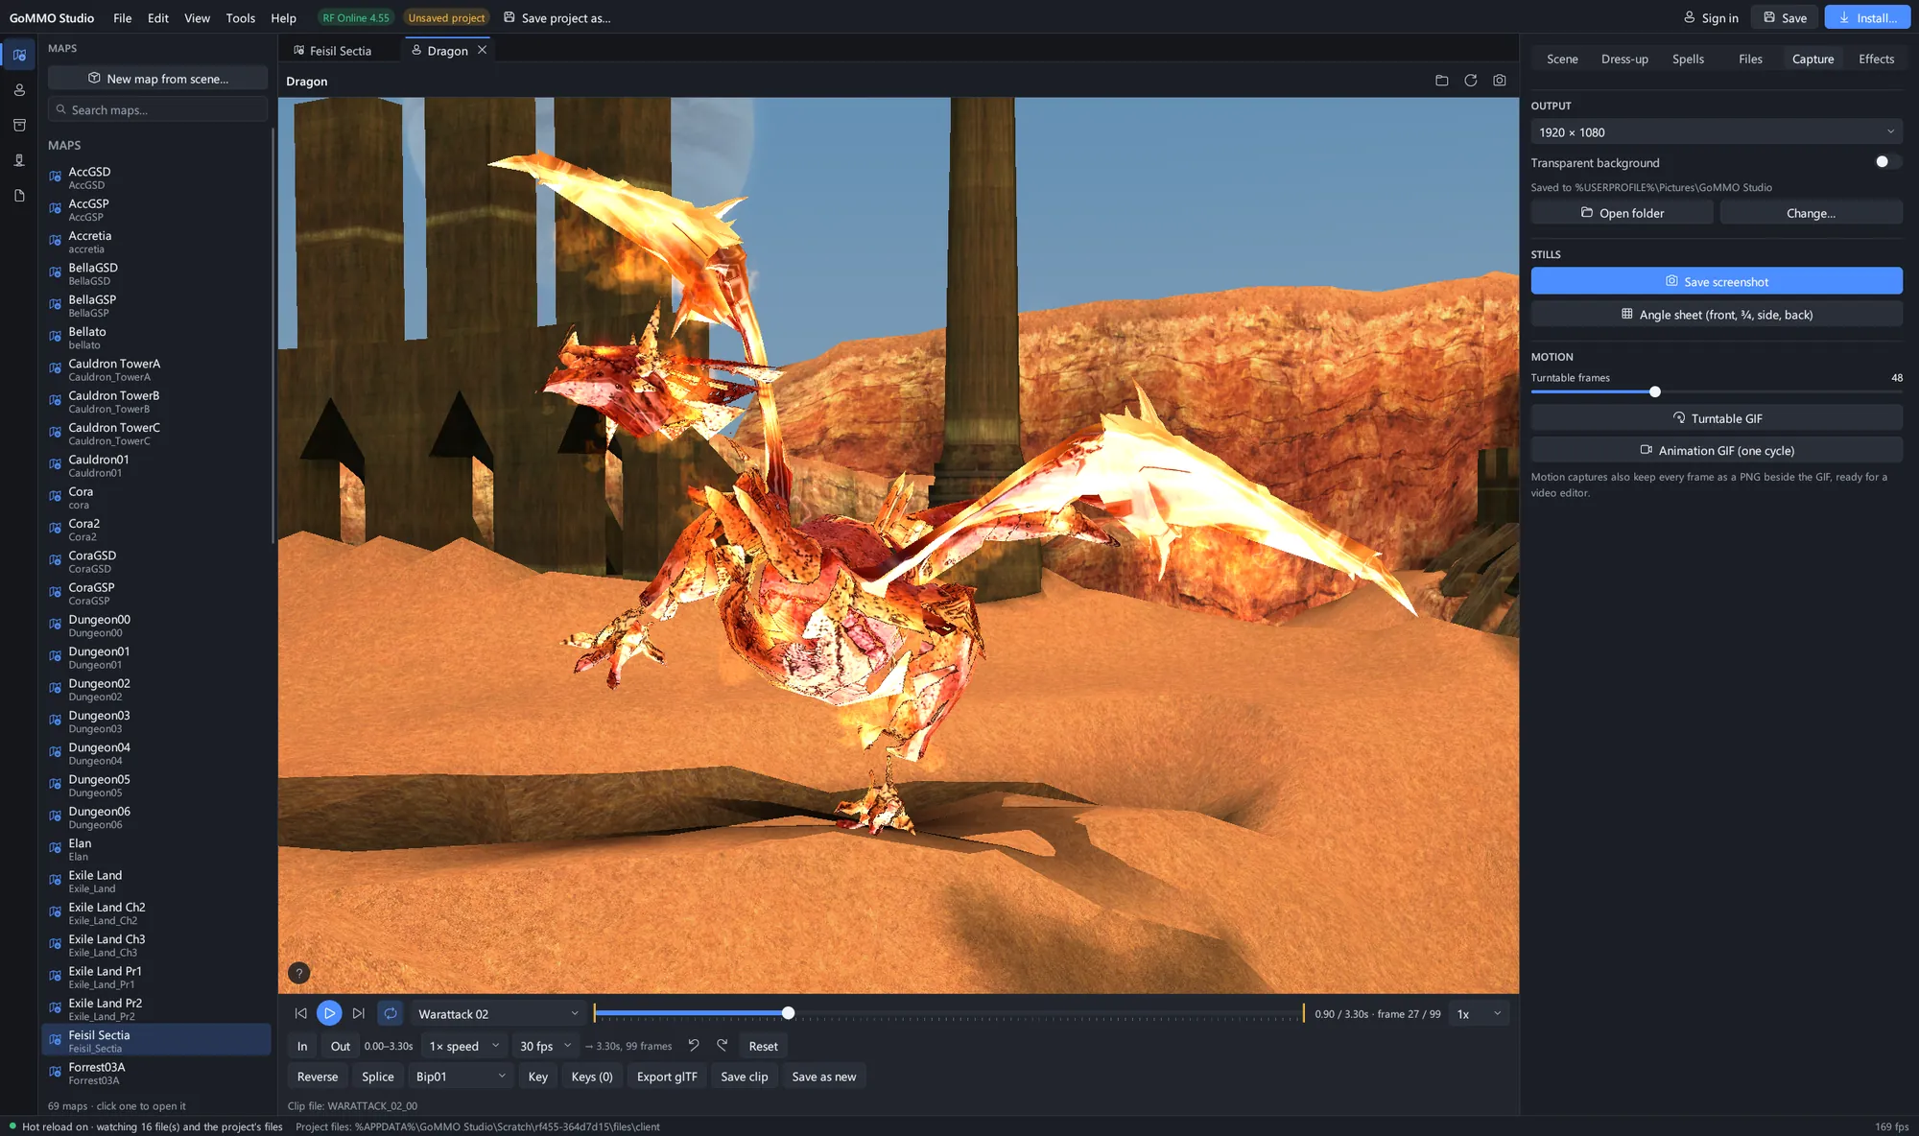The height and width of the screenshot is (1136, 1919).
Task: Click the Bellato map icon
Action: (56, 337)
